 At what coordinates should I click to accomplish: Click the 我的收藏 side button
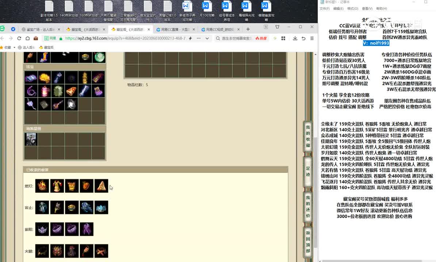pyautogui.click(x=308, y=136)
